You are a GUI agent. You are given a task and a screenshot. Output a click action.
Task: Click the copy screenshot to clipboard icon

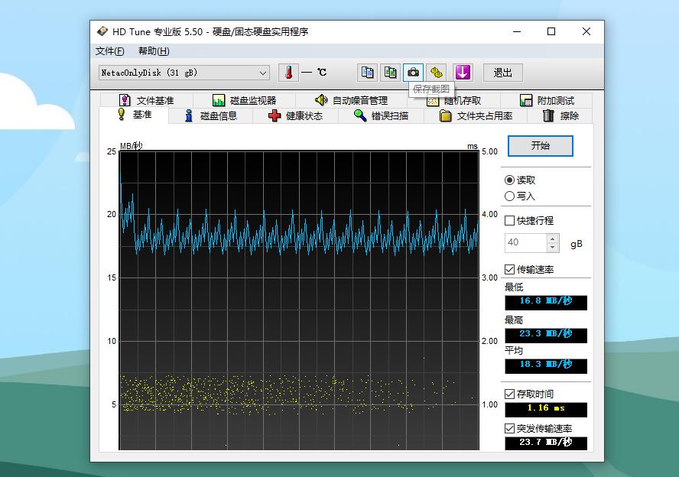coord(391,73)
